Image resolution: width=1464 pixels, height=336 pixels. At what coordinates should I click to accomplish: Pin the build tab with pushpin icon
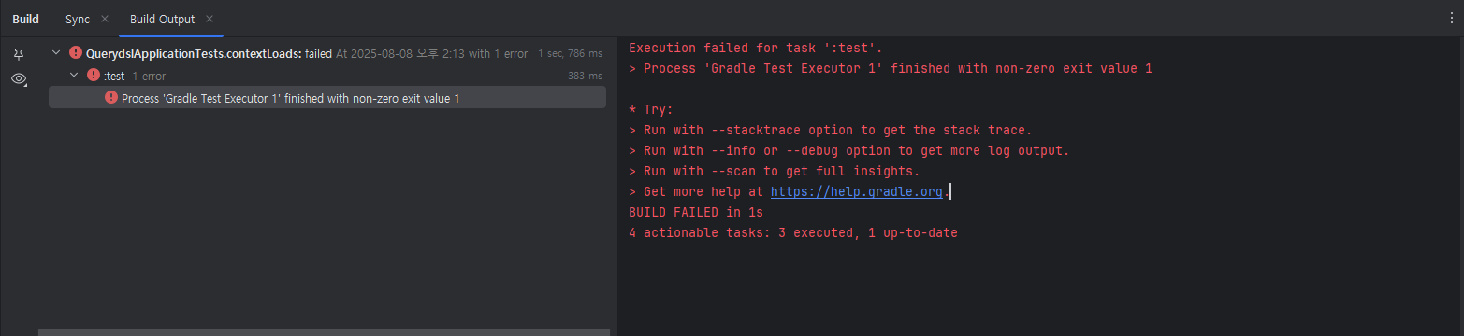pyautogui.click(x=19, y=54)
